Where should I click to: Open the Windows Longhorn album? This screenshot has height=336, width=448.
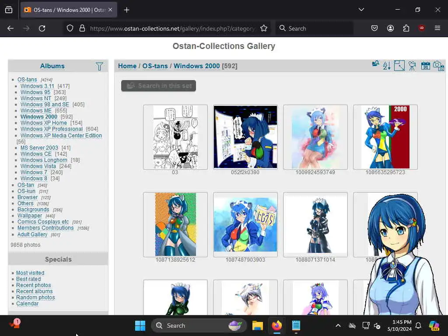coord(44,160)
